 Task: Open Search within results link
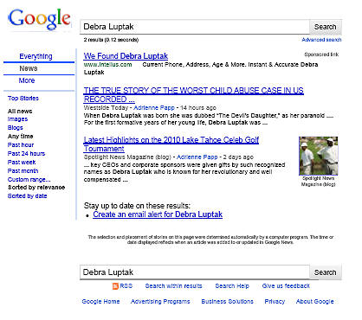(x=173, y=286)
